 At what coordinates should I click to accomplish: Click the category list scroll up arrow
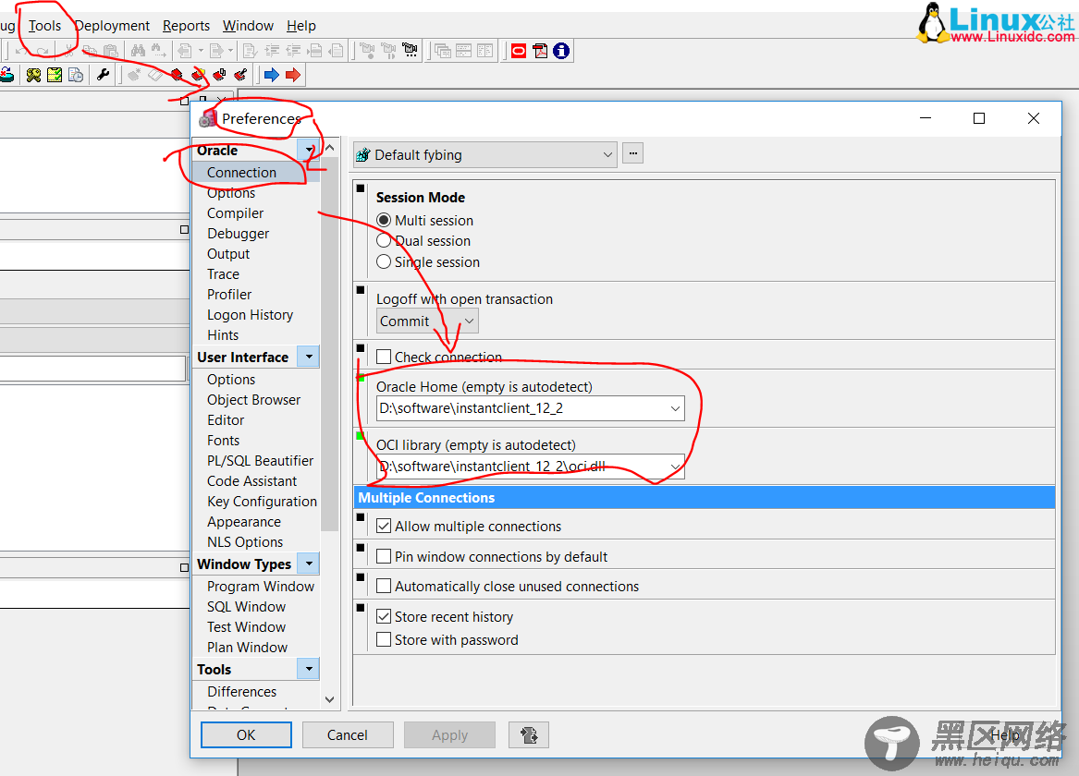[x=330, y=148]
